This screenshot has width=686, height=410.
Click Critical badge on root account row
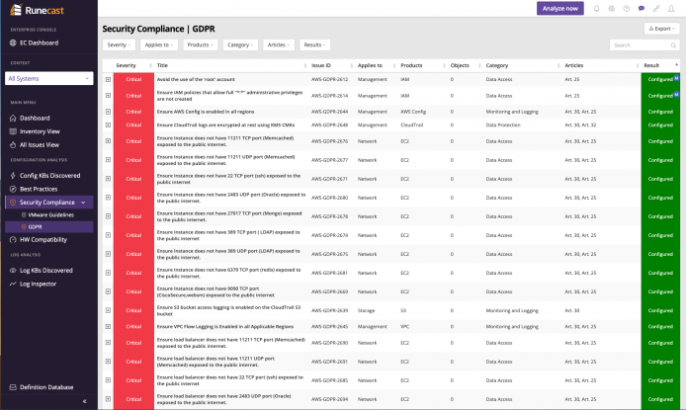coord(133,80)
